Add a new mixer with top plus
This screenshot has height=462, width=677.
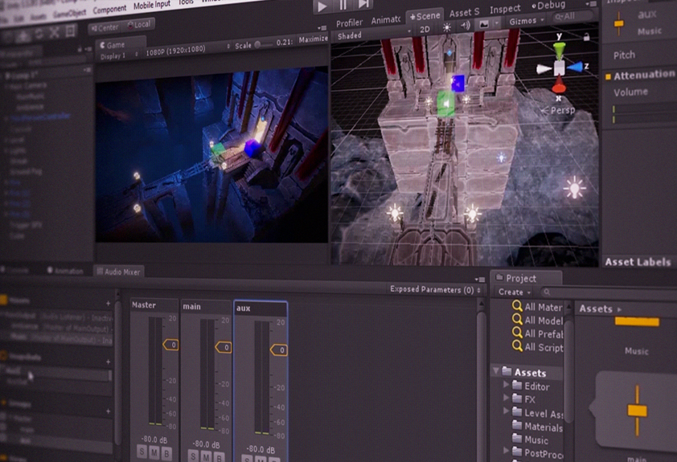pyautogui.click(x=108, y=304)
